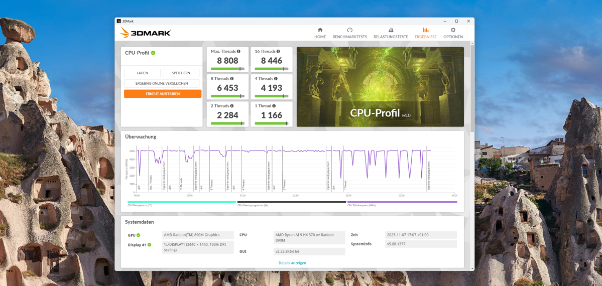602x286 pixels.
Task: Click the 2025-11-07 17:07 time value
Action: pos(421,235)
